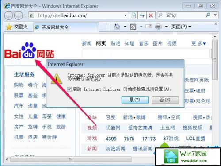The image size is (221, 166).
Task: Click into the Baidu search input box
Action: (x=145, y=54)
